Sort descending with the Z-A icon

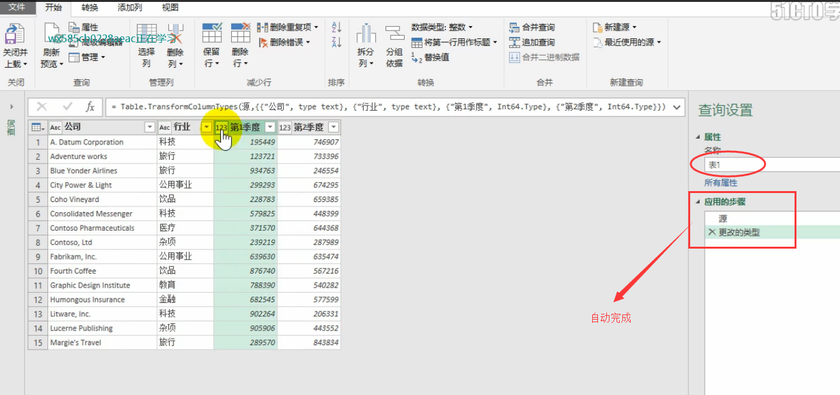pyautogui.click(x=337, y=42)
